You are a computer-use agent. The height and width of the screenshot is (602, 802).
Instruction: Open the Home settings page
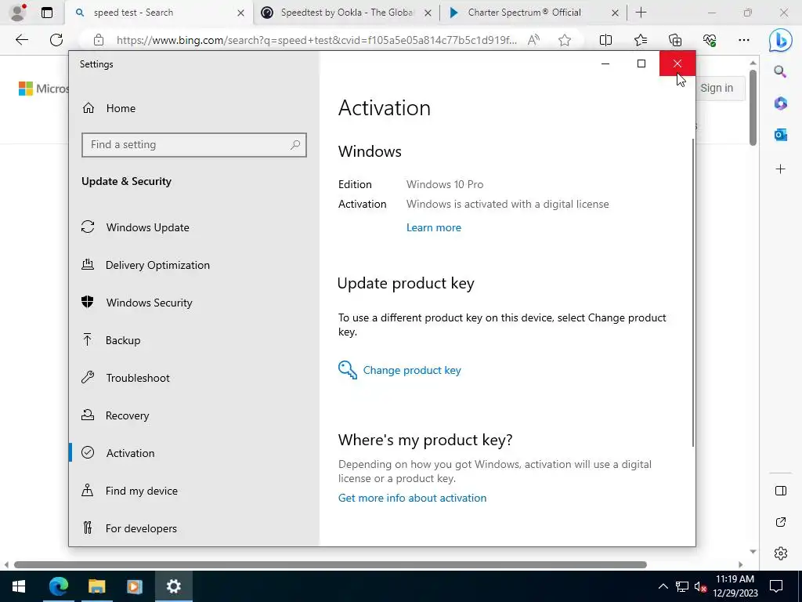click(121, 108)
